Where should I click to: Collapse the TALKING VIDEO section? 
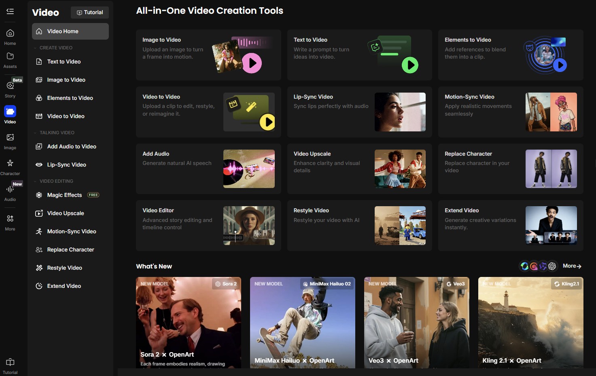click(35, 133)
